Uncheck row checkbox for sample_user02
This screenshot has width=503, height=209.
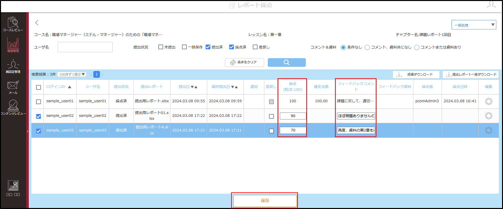[x=38, y=116]
